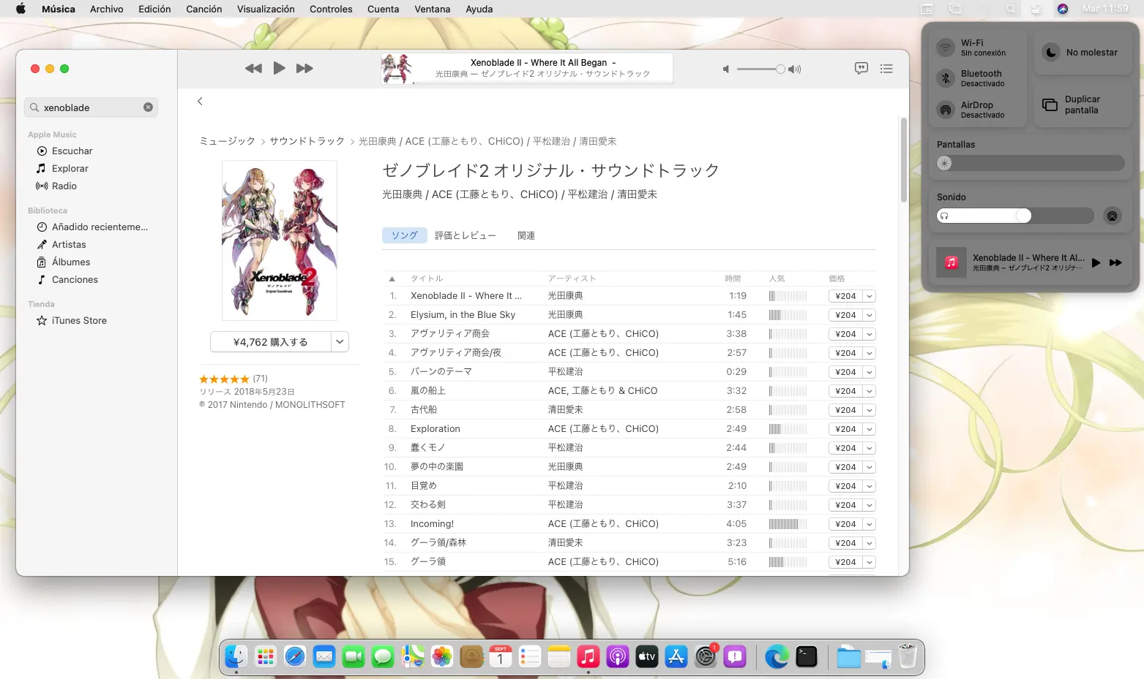This screenshot has width=1144, height=679.
Task: Clear the xenoblade search field
Action: click(x=148, y=107)
